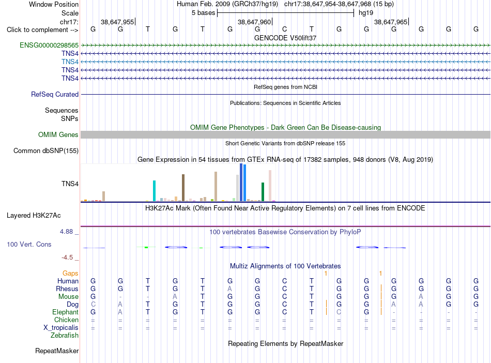Image resolution: width=491 pixels, height=363 pixels.
Task: Click the 4.88 PhyloP upper limit value
Action: 66,232
